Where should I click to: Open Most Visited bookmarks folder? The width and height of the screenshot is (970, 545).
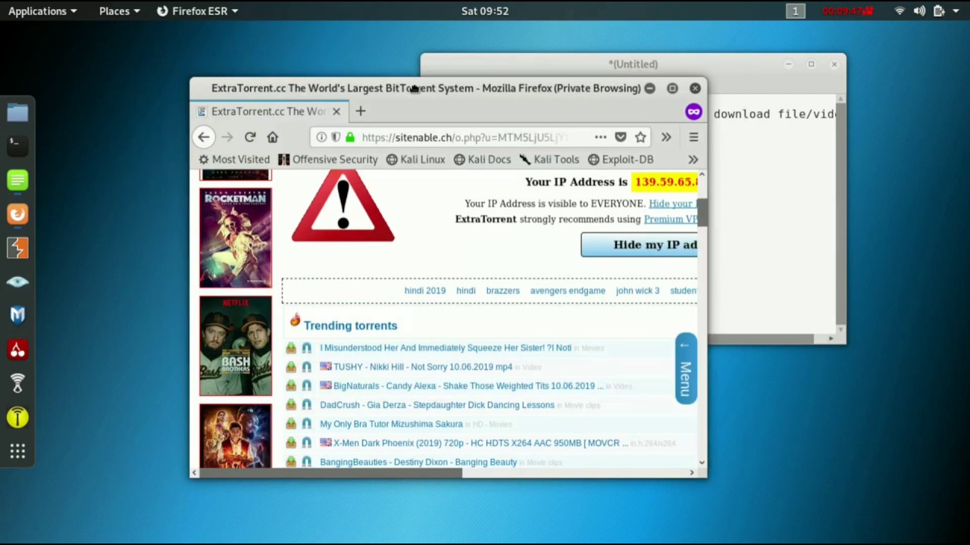click(233, 159)
